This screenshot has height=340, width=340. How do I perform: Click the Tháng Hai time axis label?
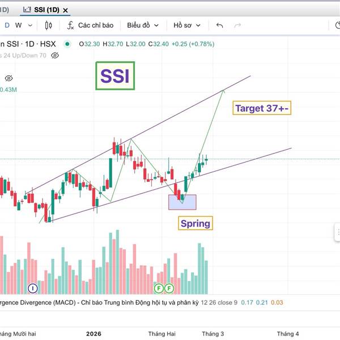coord(161,334)
